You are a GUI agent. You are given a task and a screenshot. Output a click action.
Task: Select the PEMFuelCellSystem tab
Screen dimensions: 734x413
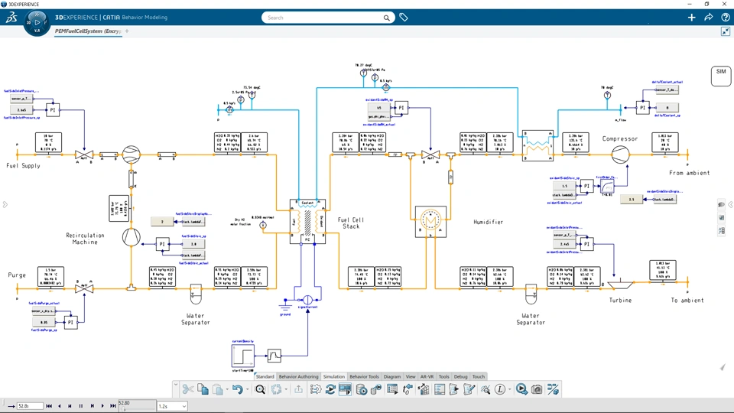(x=87, y=31)
